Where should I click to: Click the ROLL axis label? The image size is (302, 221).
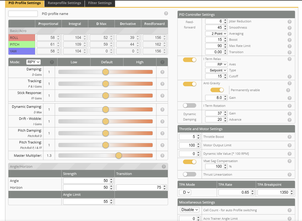(22, 38)
